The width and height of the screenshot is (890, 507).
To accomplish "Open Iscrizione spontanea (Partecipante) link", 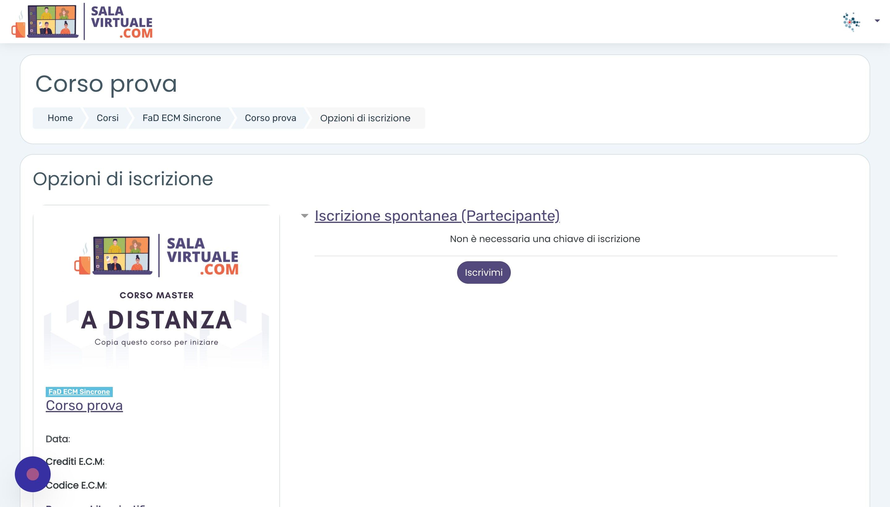I will 437,216.
